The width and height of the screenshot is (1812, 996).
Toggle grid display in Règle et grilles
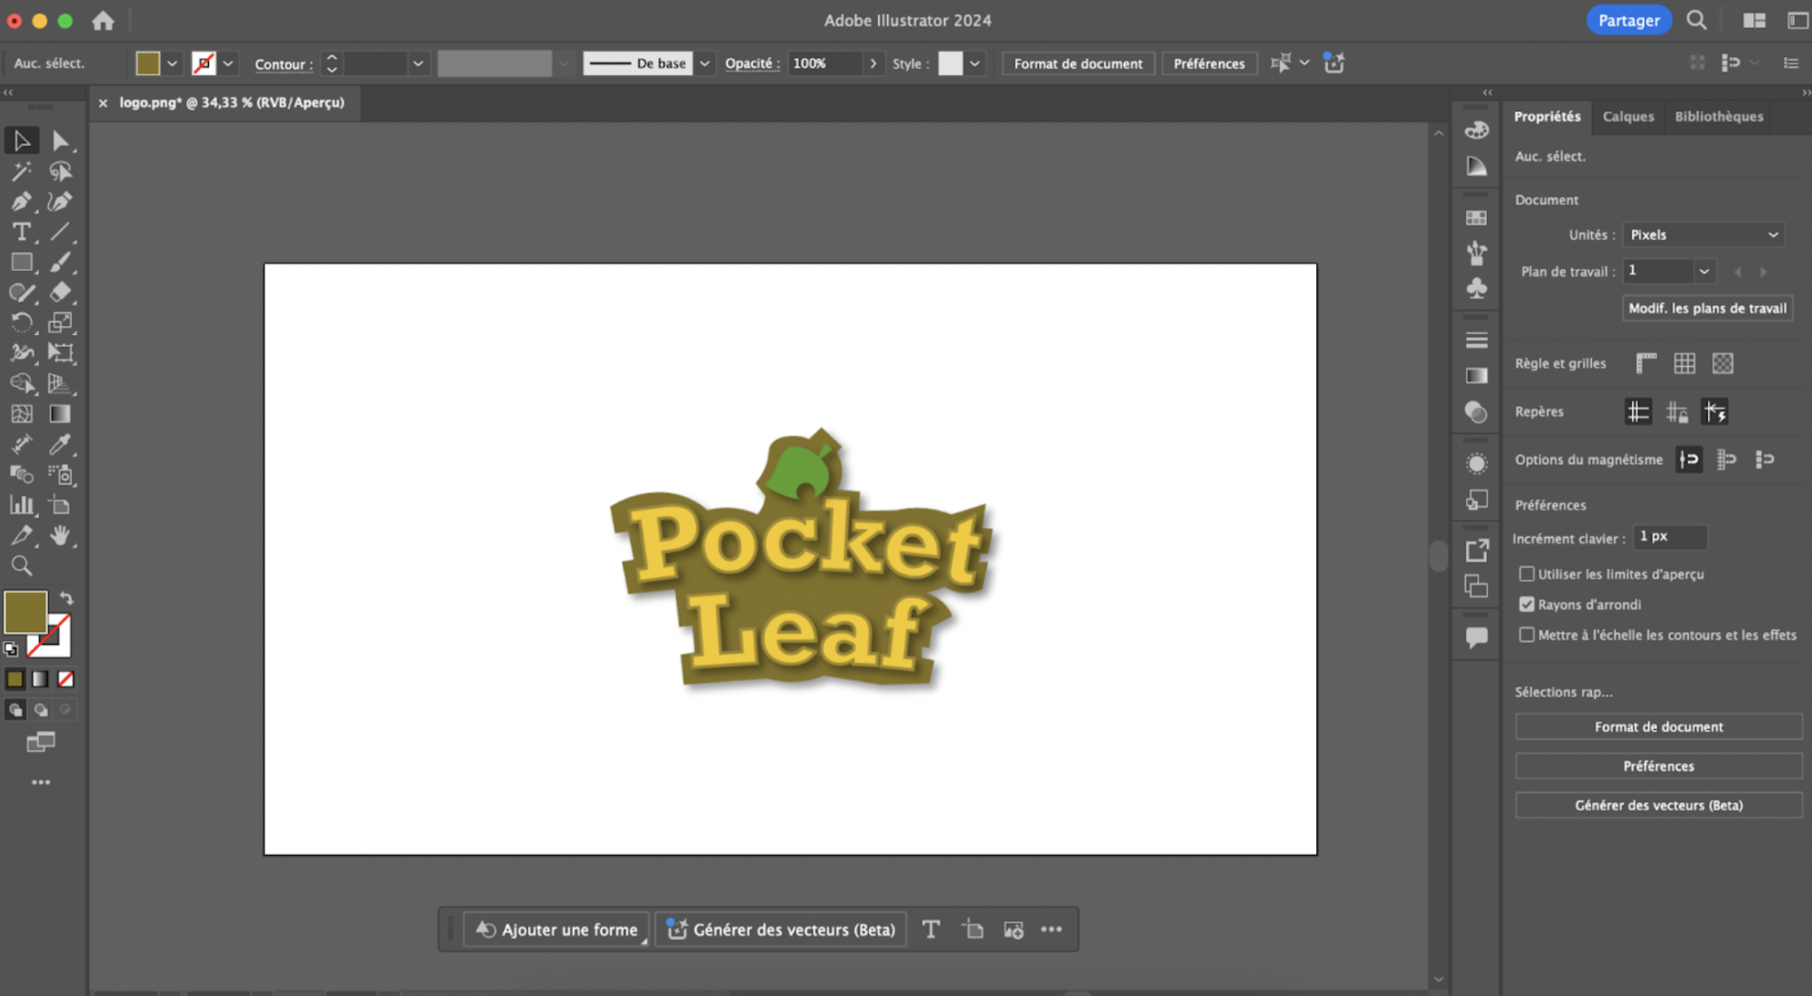tap(1684, 363)
